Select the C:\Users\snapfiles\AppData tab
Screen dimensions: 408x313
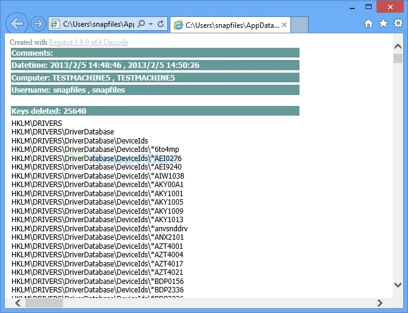click(230, 25)
